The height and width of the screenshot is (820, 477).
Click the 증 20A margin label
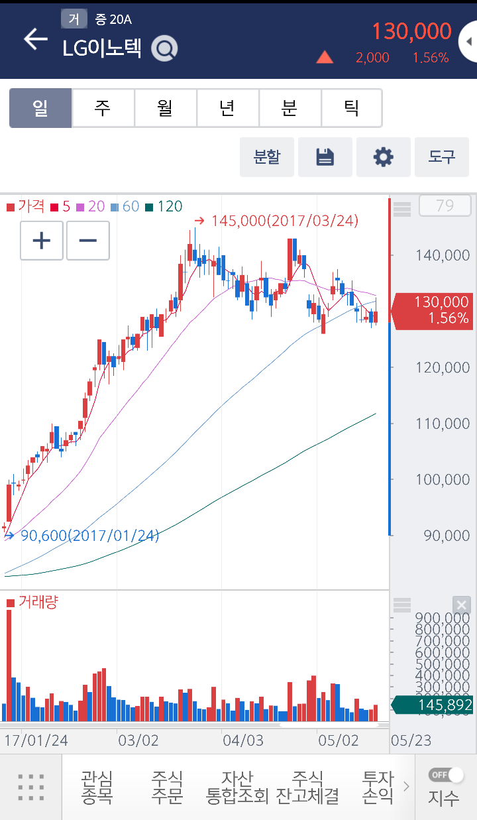pyautogui.click(x=113, y=19)
